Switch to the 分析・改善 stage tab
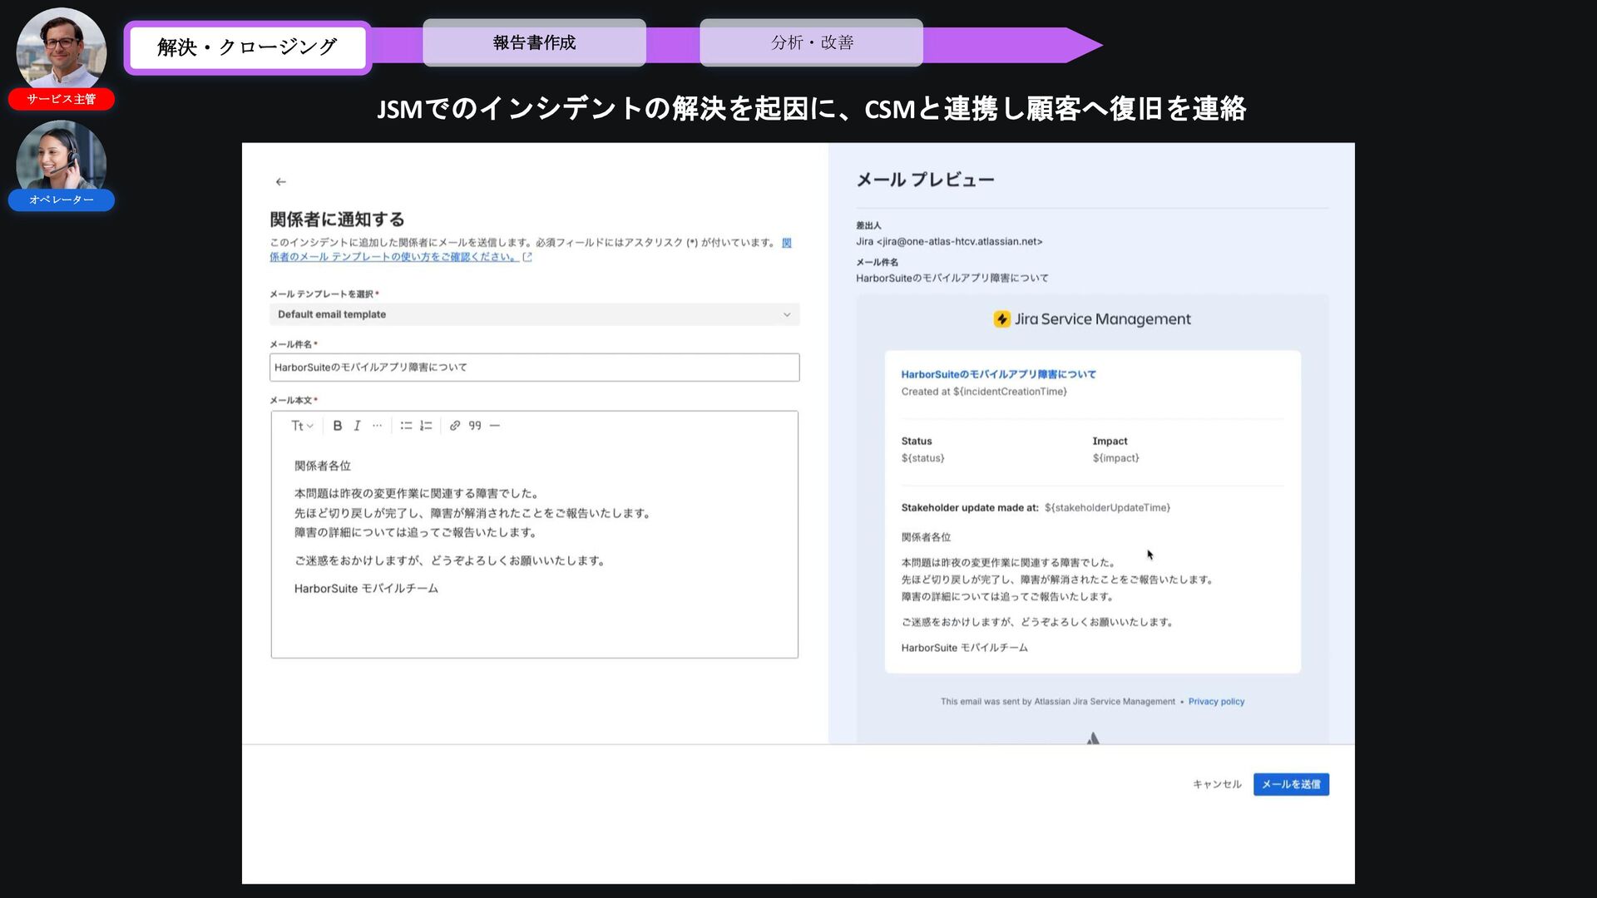Screen dimensions: 1597x898 (x=811, y=42)
